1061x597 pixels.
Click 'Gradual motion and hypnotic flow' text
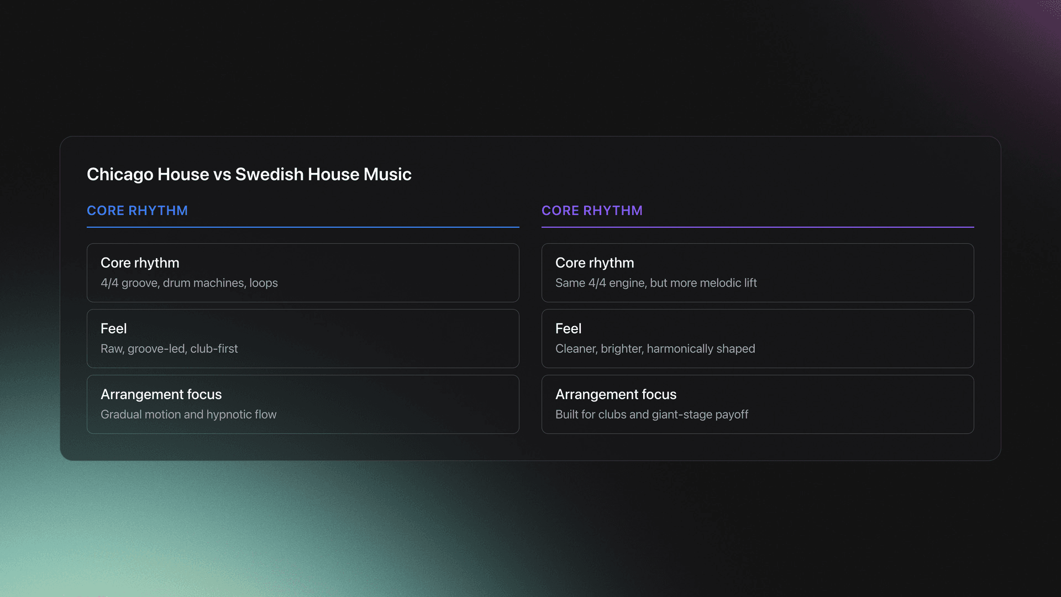(x=188, y=415)
